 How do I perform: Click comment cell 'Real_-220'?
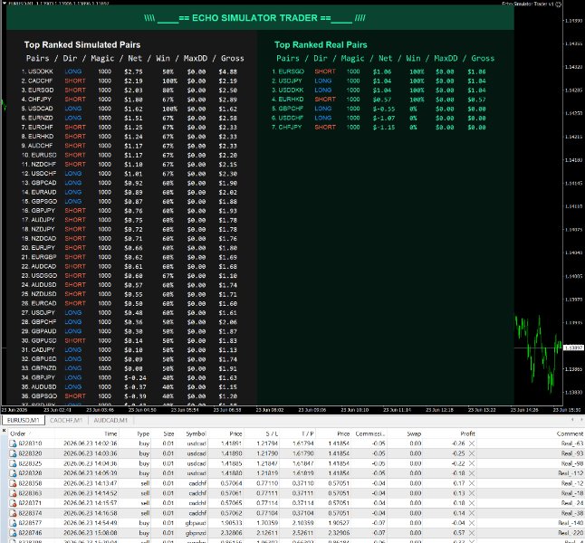(x=571, y=533)
